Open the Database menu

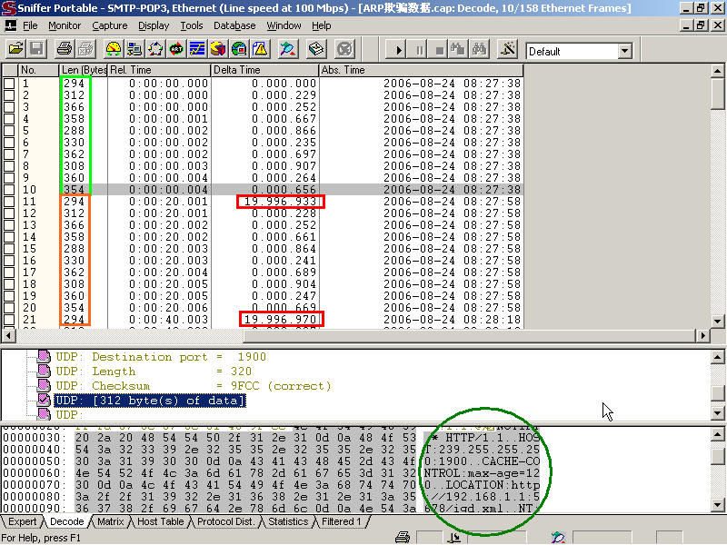234,26
